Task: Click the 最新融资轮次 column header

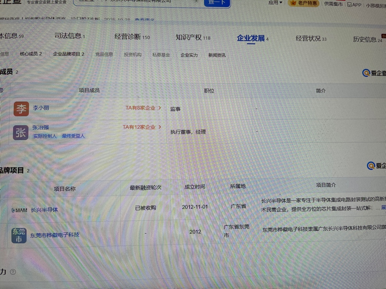Action: pos(146,188)
